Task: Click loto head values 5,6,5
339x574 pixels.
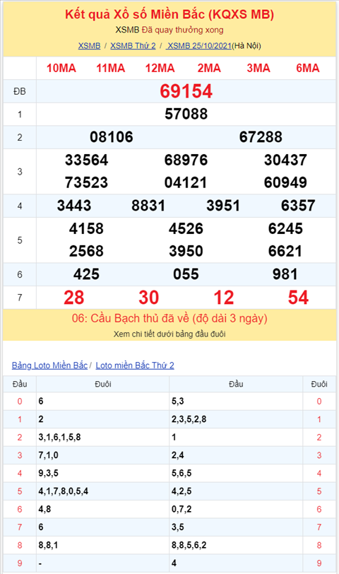Action: click(182, 474)
